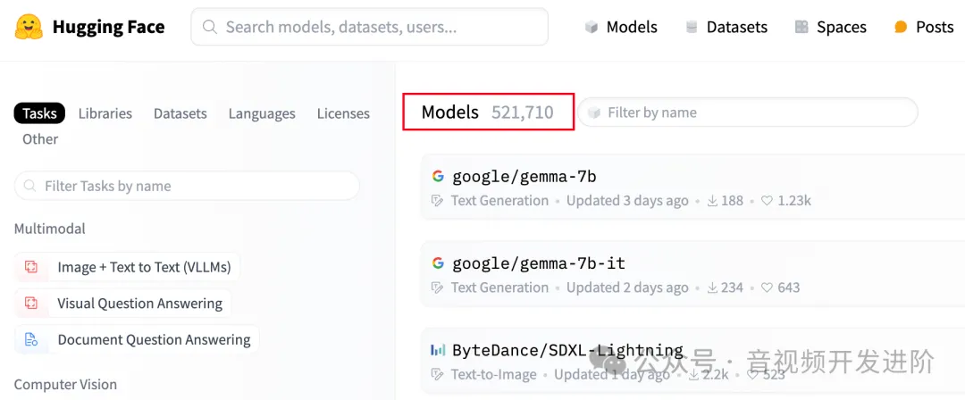Click the Google icon beside gemma-7b
The height and width of the screenshot is (400, 965).
click(438, 176)
